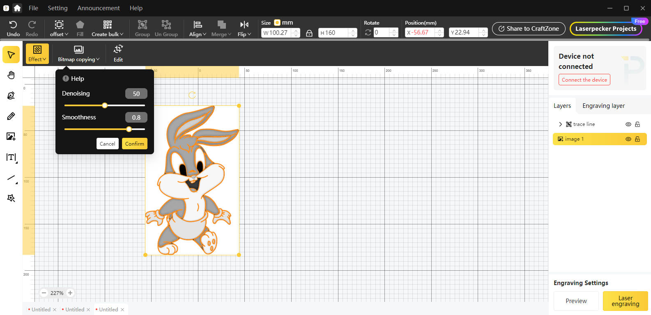Click the Un Group icon
651x315 pixels.
tap(166, 29)
